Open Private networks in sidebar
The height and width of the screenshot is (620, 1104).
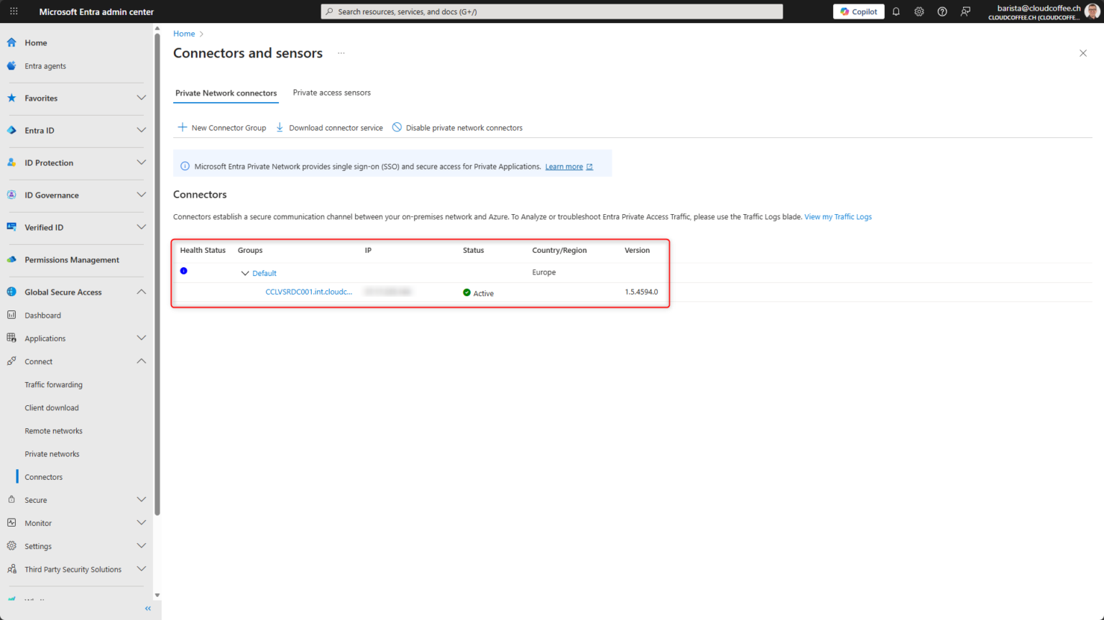coord(52,453)
